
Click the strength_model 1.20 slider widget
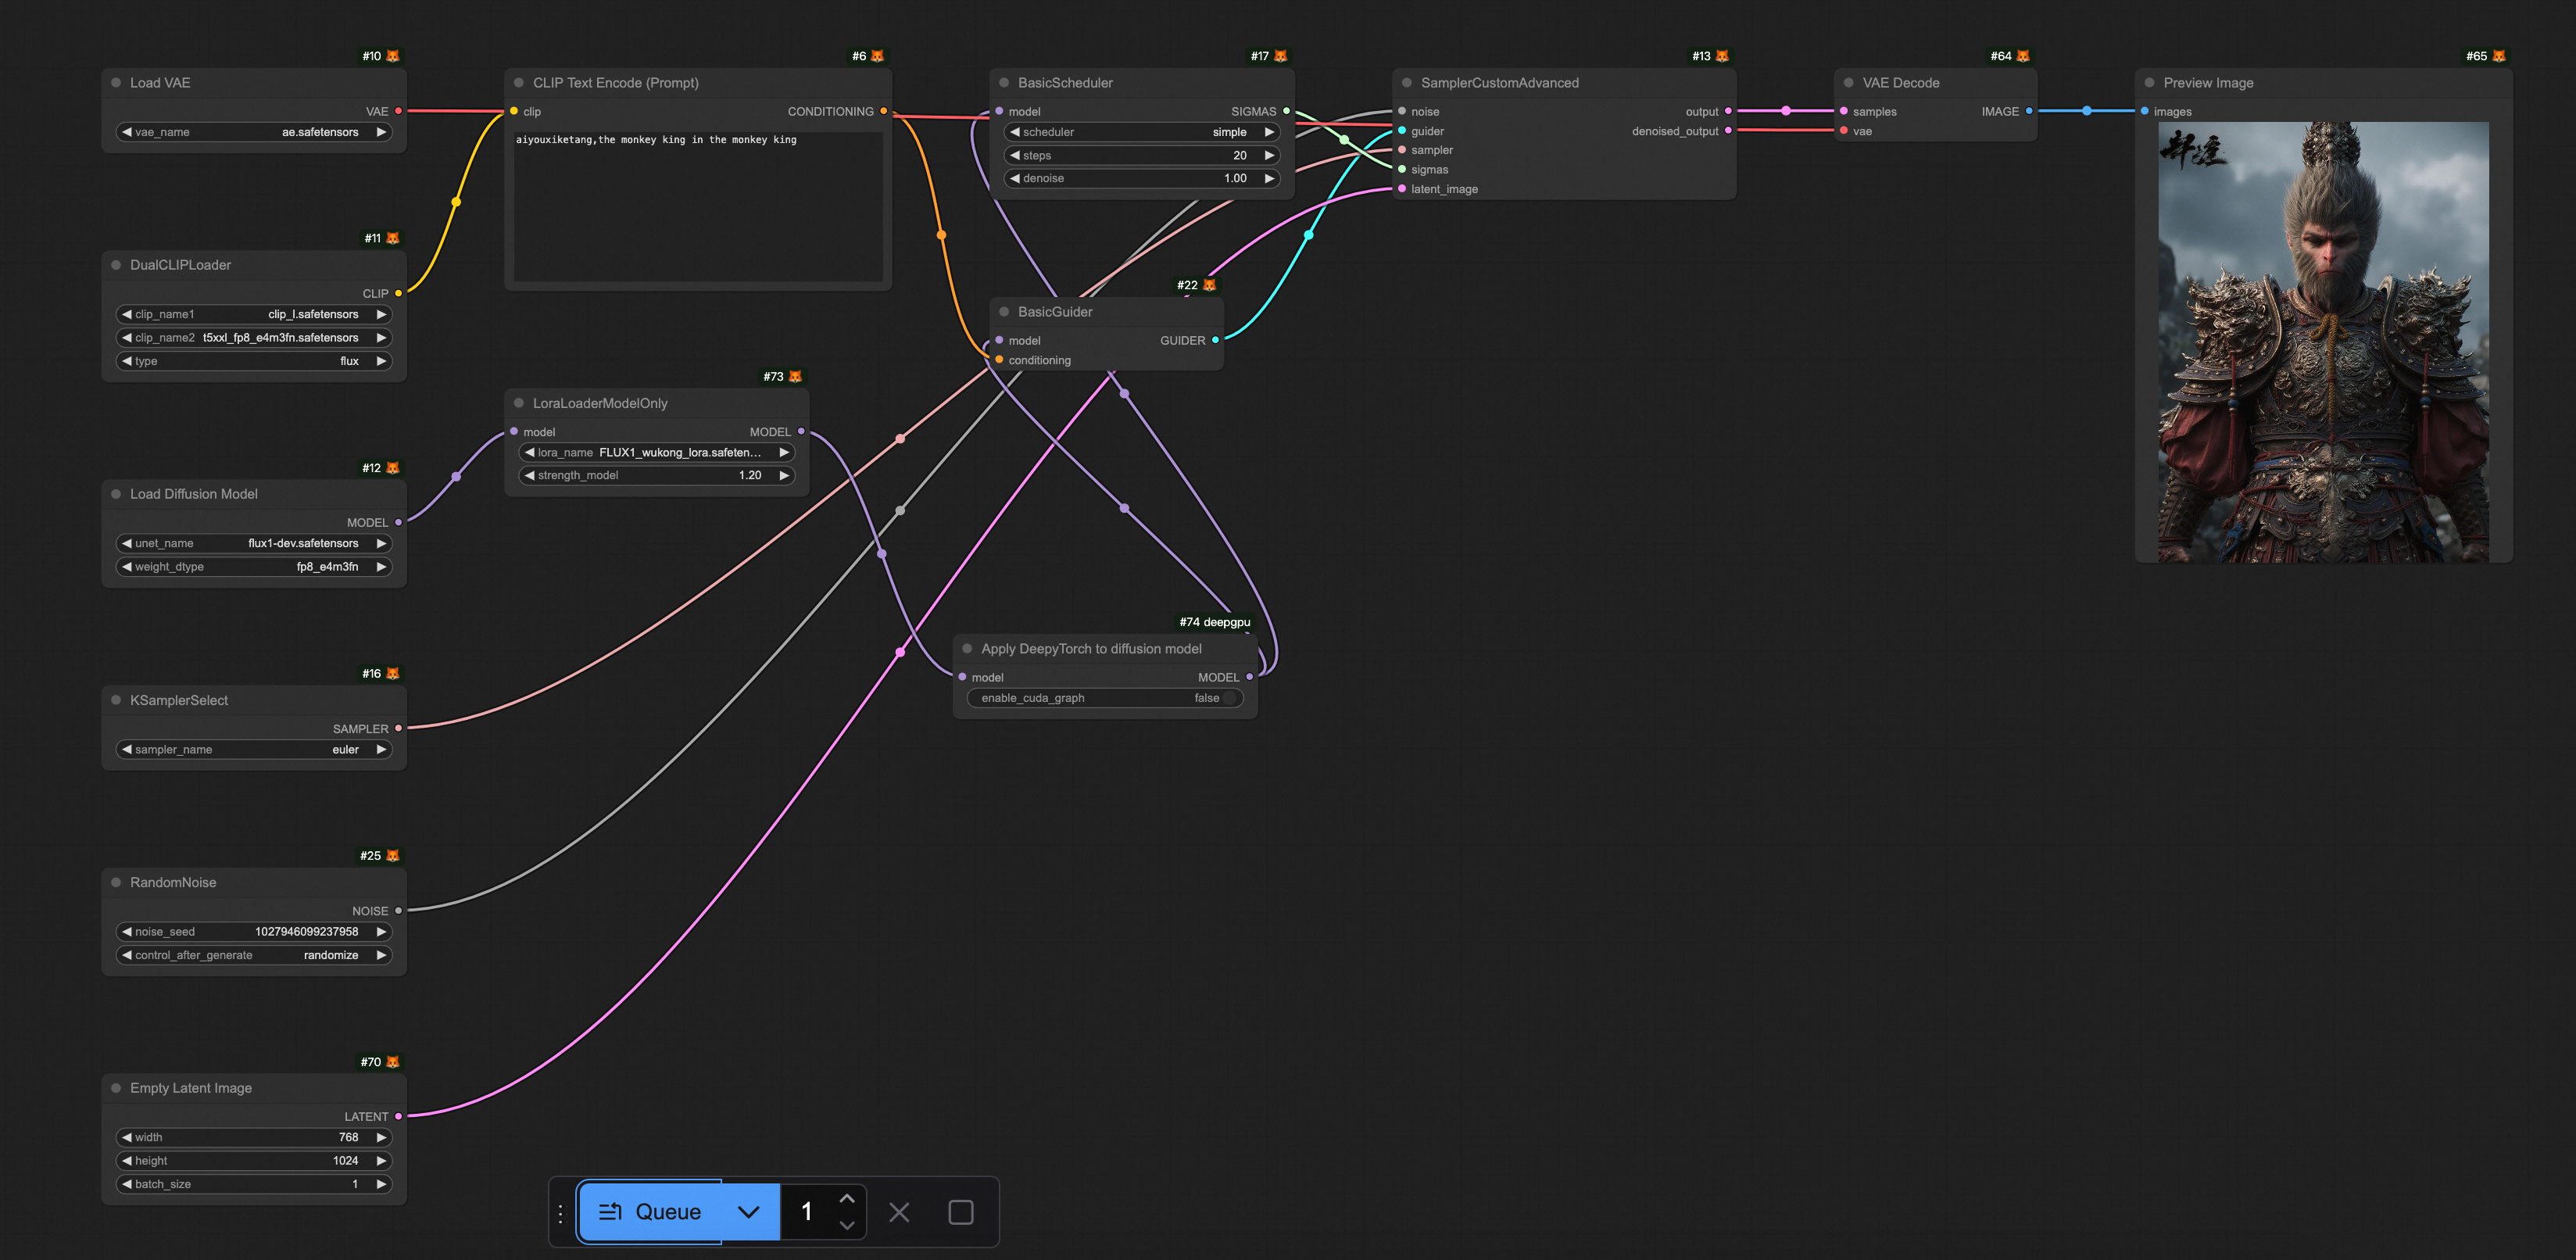tap(656, 475)
